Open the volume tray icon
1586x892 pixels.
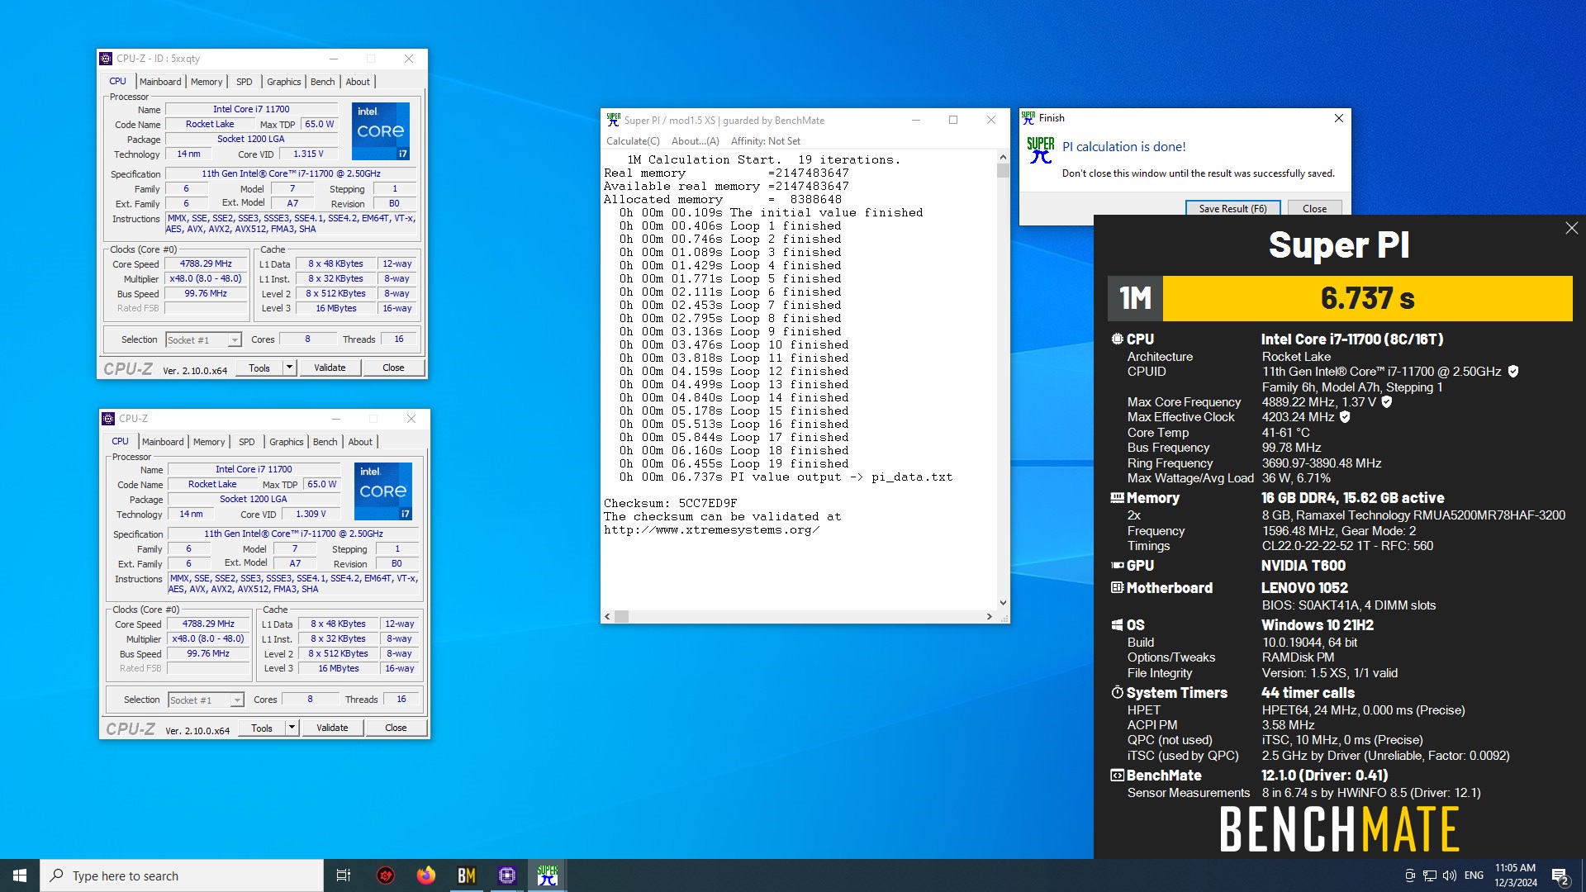pyautogui.click(x=1450, y=875)
